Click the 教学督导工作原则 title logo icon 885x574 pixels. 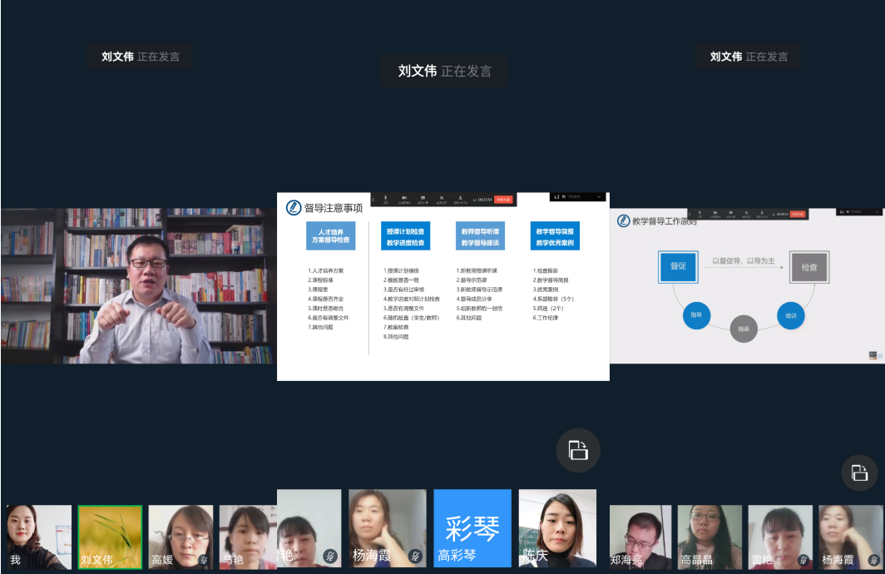click(624, 221)
